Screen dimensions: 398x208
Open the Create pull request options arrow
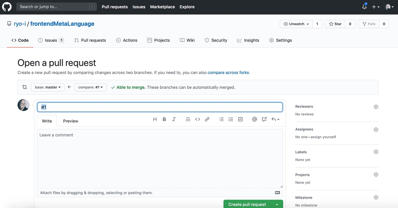point(277,204)
